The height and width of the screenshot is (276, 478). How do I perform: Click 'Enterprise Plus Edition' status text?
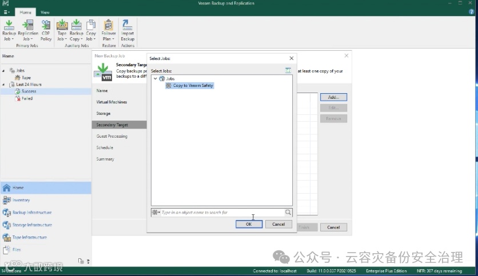pyautogui.click(x=387, y=271)
